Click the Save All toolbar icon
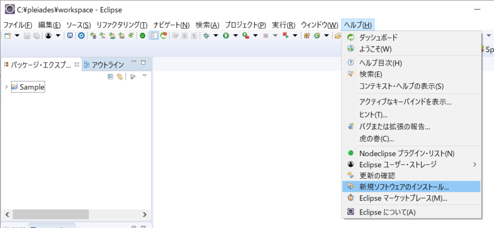 (36, 36)
